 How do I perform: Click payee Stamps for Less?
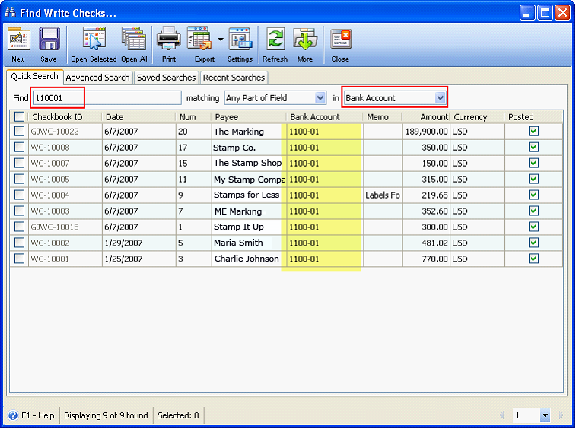click(x=247, y=195)
